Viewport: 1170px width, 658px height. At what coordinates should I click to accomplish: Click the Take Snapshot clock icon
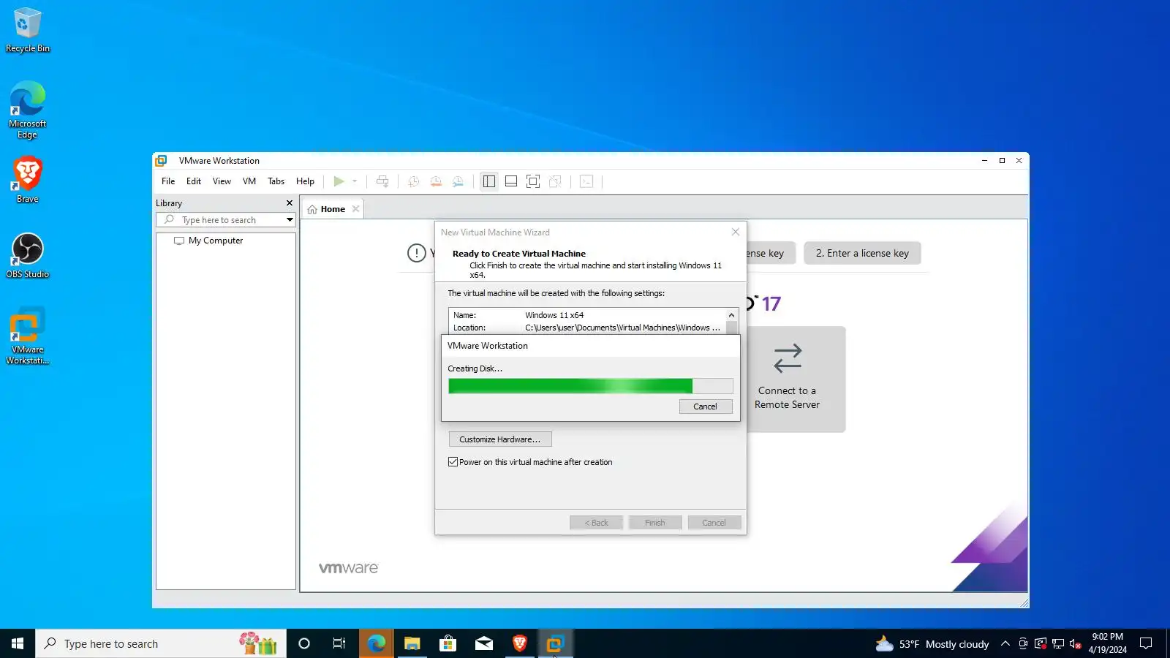click(414, 181)
